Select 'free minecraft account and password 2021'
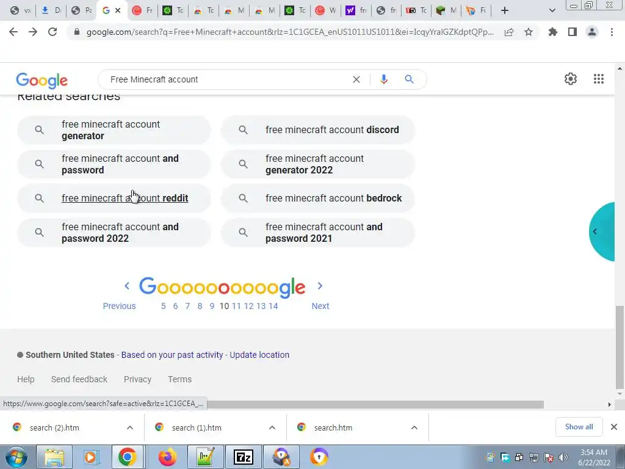Image resolution: width=625 pixels, height=469 pixels. pyautogui.click(x=317, y=233)
